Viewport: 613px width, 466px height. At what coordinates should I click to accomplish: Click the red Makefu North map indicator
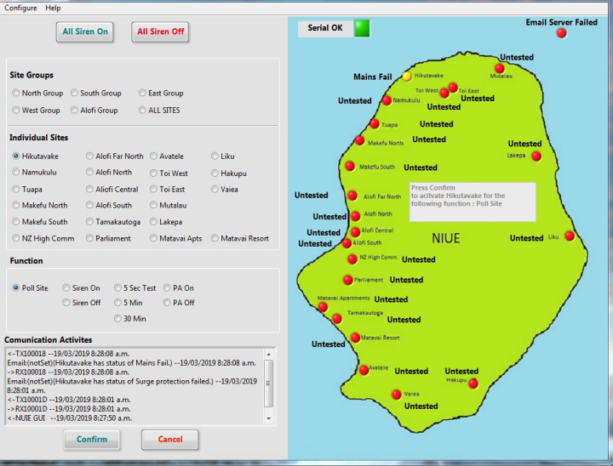click(359, 140)
